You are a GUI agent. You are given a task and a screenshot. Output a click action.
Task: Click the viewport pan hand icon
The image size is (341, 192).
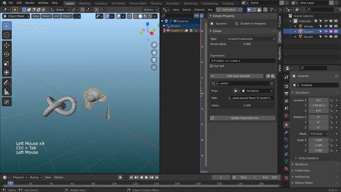(154, 52)
